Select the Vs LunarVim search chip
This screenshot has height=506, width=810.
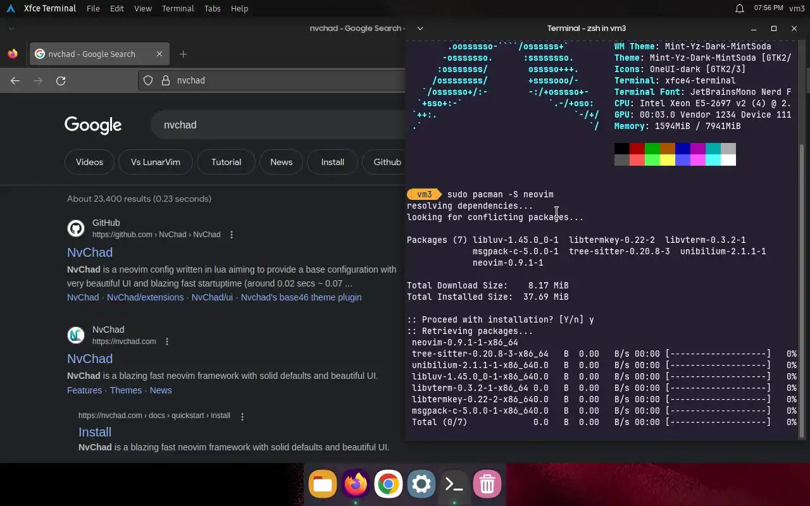[156, 162]
